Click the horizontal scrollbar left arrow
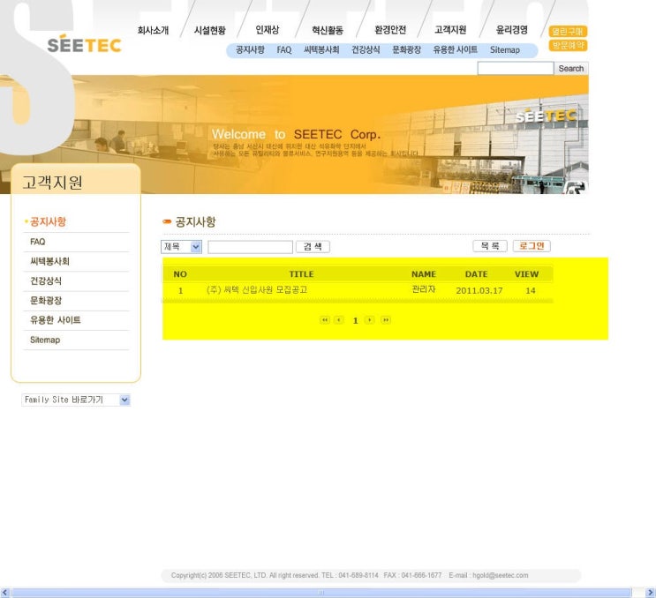This screenshot has height=598, width=656. (x=4, y=593)
